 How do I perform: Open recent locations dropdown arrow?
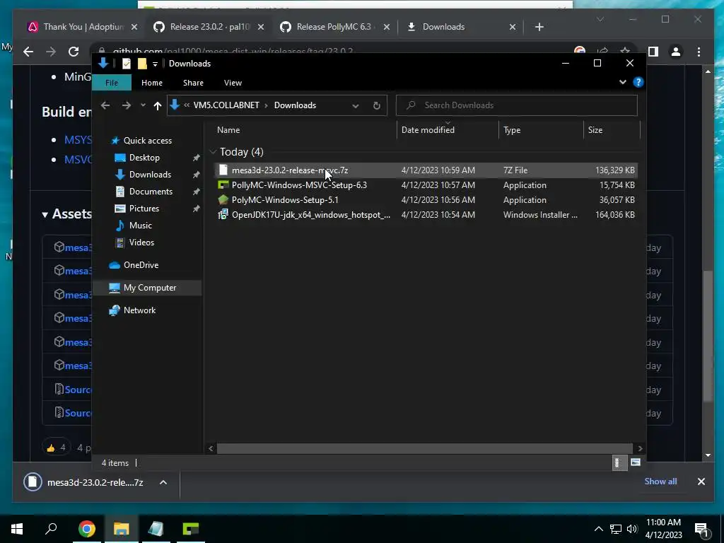pyautogui.click(x=143, y=105)
